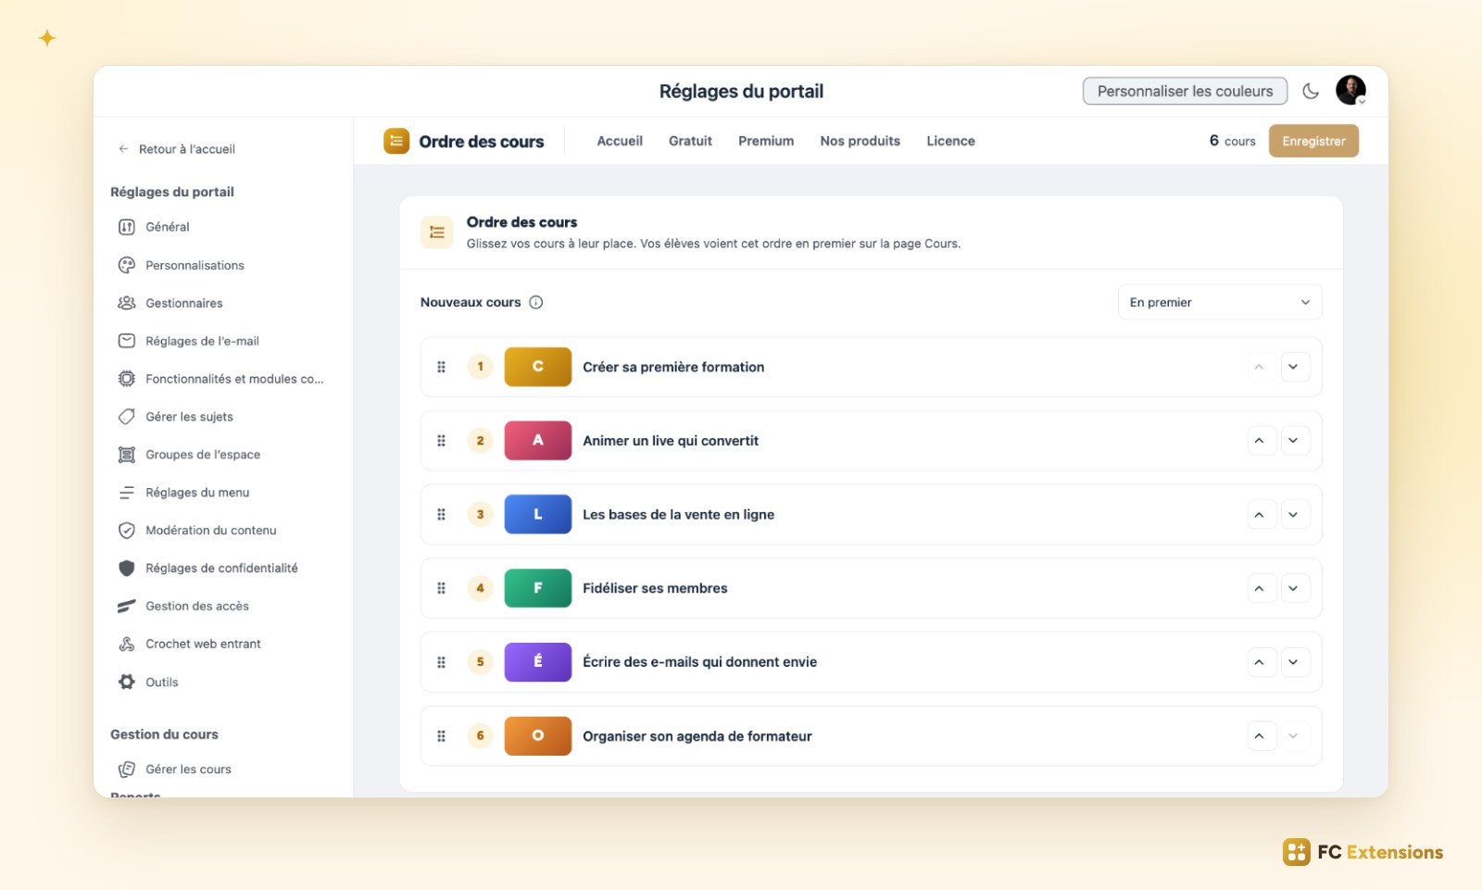The height and width of the screenshot is (890, 1482).
Task: Open the user avatar menu
Action: point(1350,91)
